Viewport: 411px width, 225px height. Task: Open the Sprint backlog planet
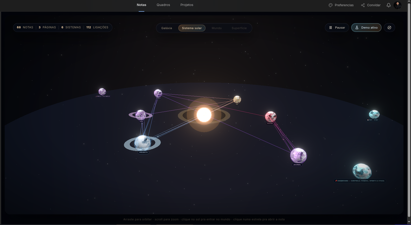102,91
